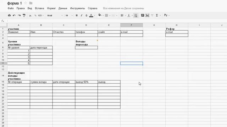
Task: Click the № операции cell
Action: (18, 82)
